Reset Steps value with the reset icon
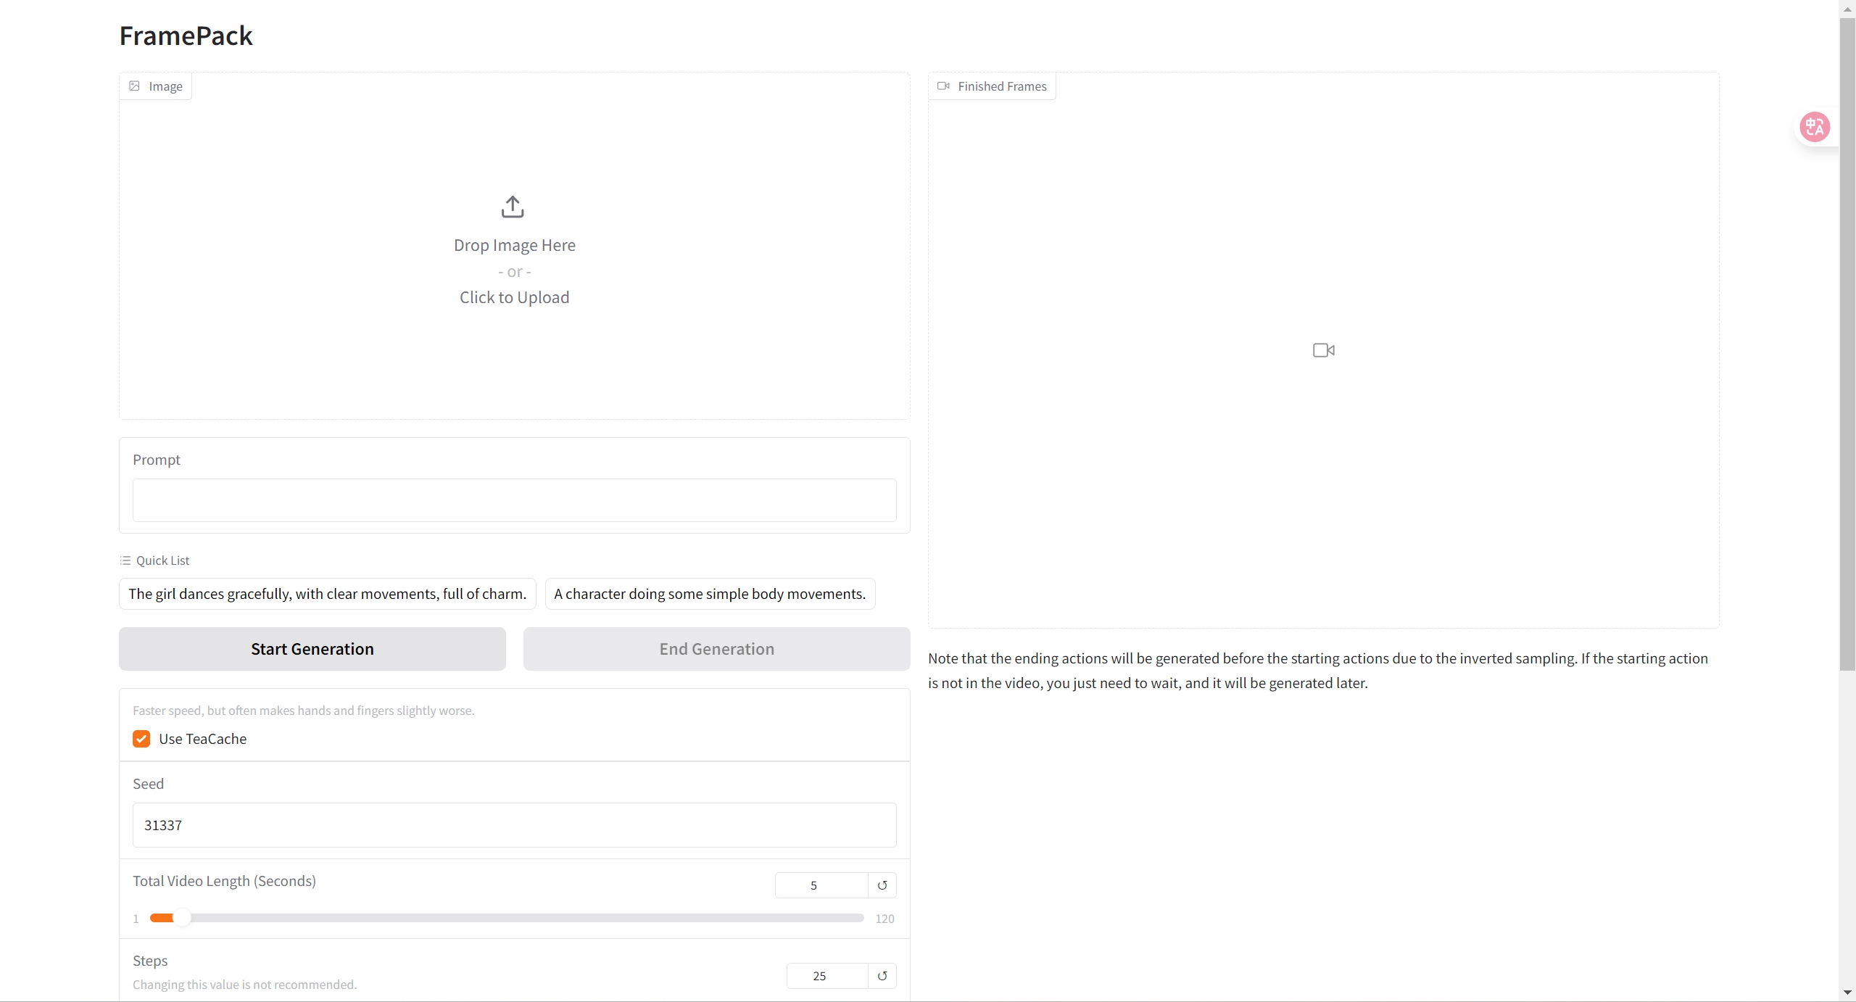This screenshot has width=1856, height=1002. pyautogui.click(x=882, y=976)
